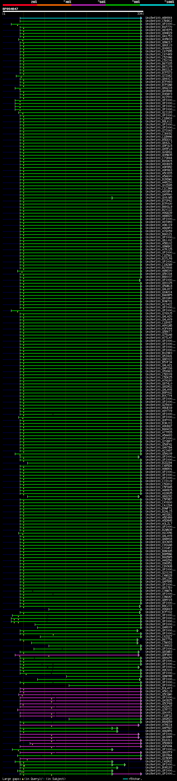Open hit UniRef100_Q7RT72
This screenshot has height=781, width=177.
click(x=159, y=710)
